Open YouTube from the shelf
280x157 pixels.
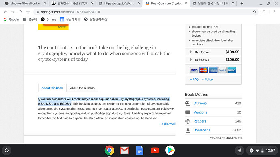pyautogui.click(x=155, y=151)
